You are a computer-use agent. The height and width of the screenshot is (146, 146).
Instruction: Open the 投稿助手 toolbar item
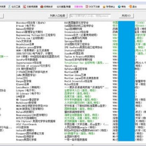(47, 6)
